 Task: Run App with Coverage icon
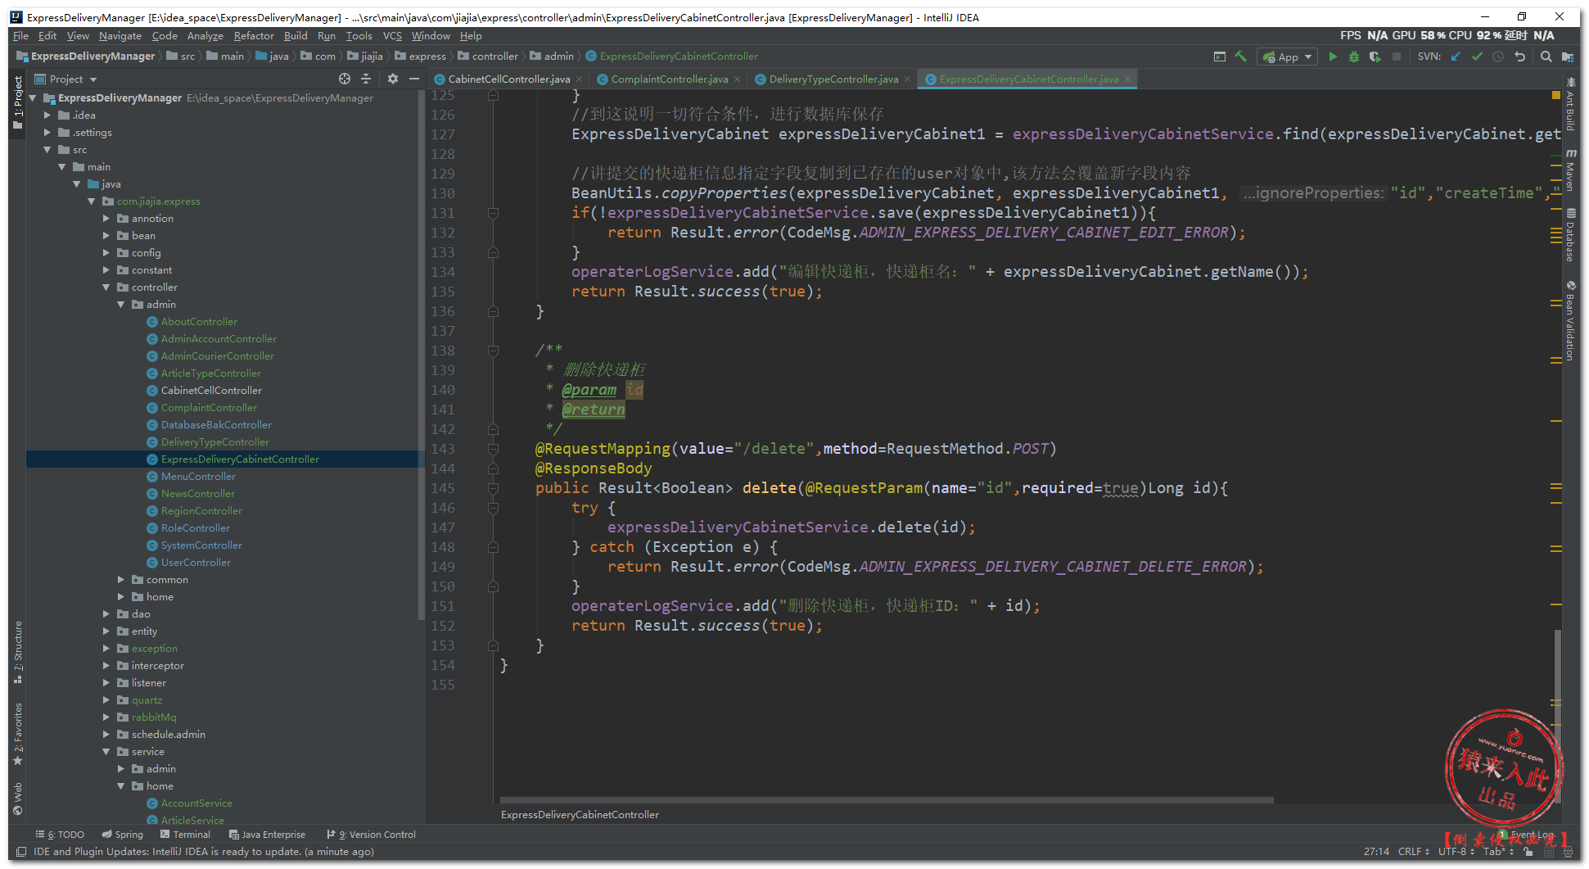pos(1375,57)
